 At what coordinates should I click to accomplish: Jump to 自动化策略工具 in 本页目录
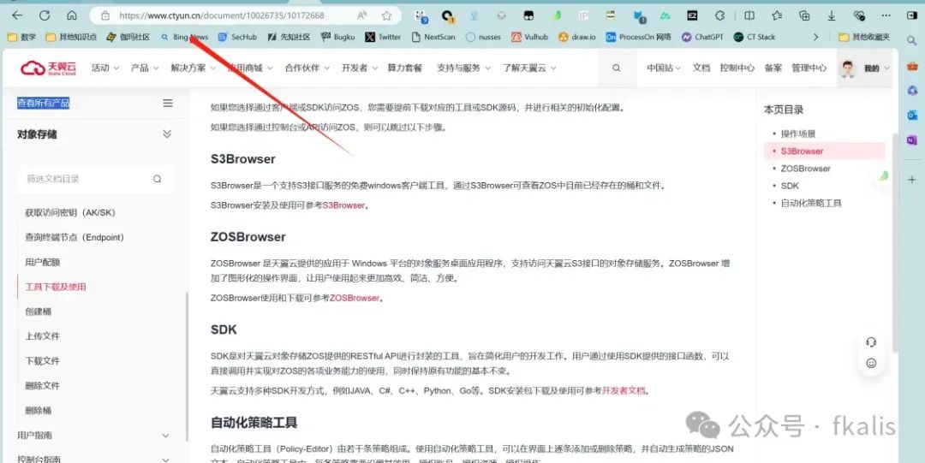click(810, 203)
